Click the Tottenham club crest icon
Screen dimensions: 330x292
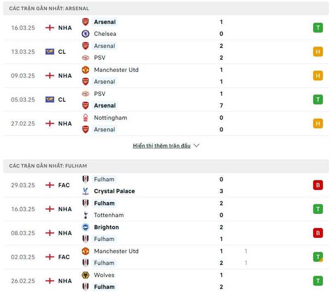[85, 215]
